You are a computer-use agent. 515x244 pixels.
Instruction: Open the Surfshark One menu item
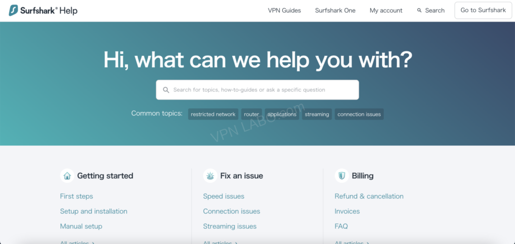click(x=335, y=11)
